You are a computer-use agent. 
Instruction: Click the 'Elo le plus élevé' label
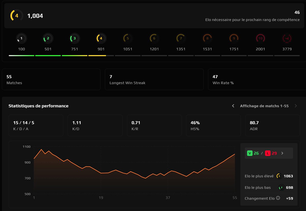point(259,176)
